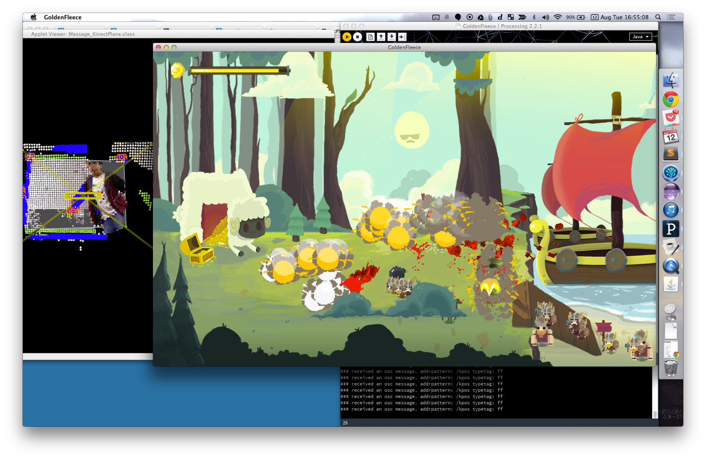This screenshot has width=706, height=459.
Task: Open the coffee cup and pen Dock app
Action: (671, 247)
